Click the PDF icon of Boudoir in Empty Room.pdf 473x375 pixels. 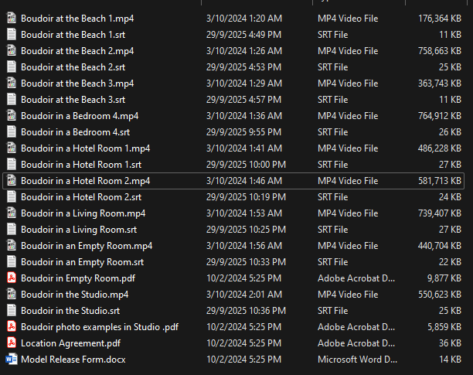click(x=12, y=278)
